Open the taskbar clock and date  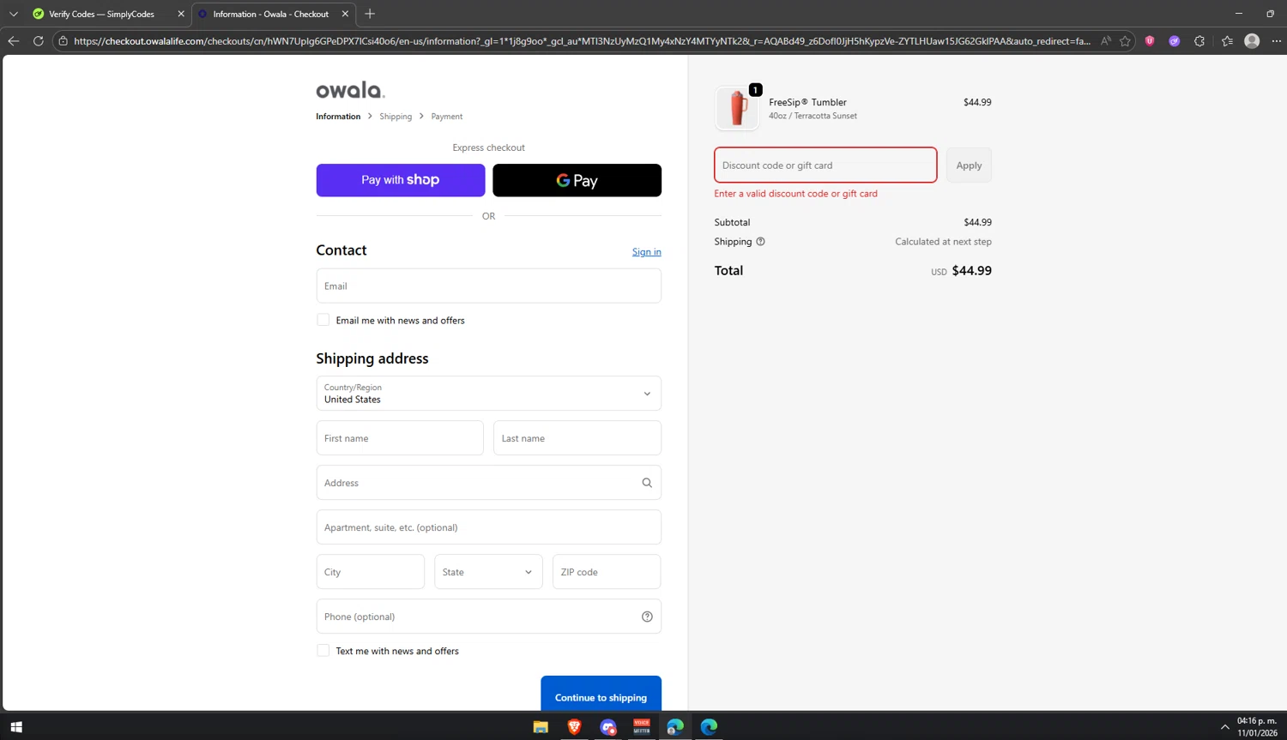(1257, 726)
